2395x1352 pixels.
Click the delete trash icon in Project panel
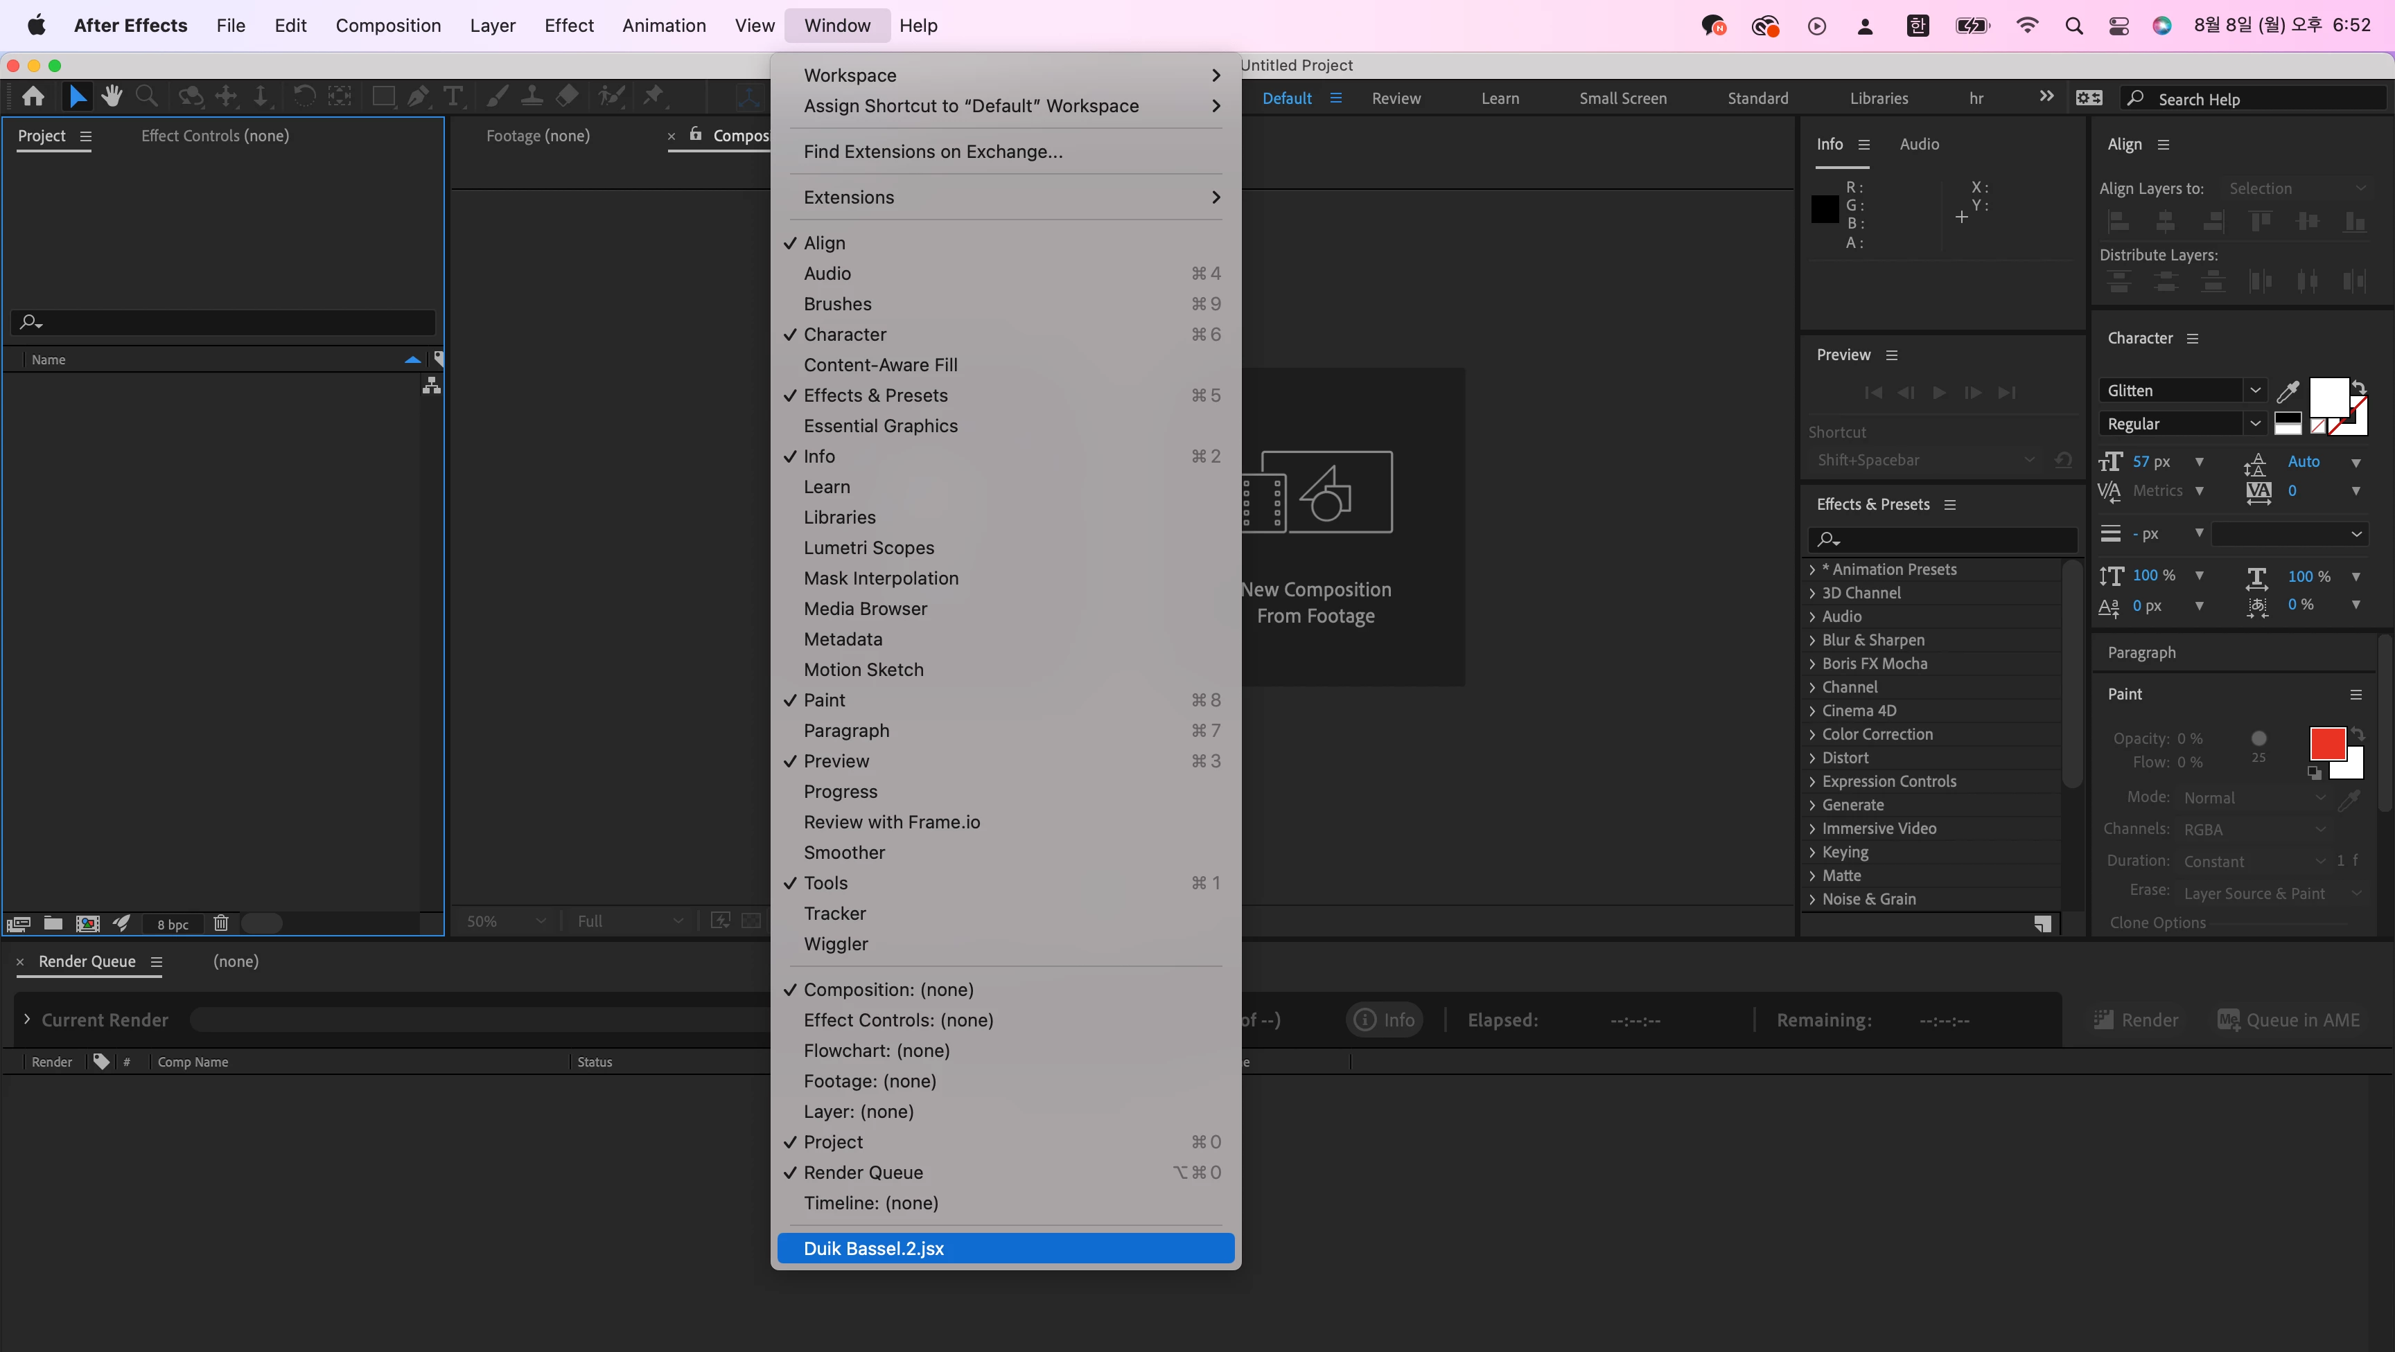pos(220,923)
